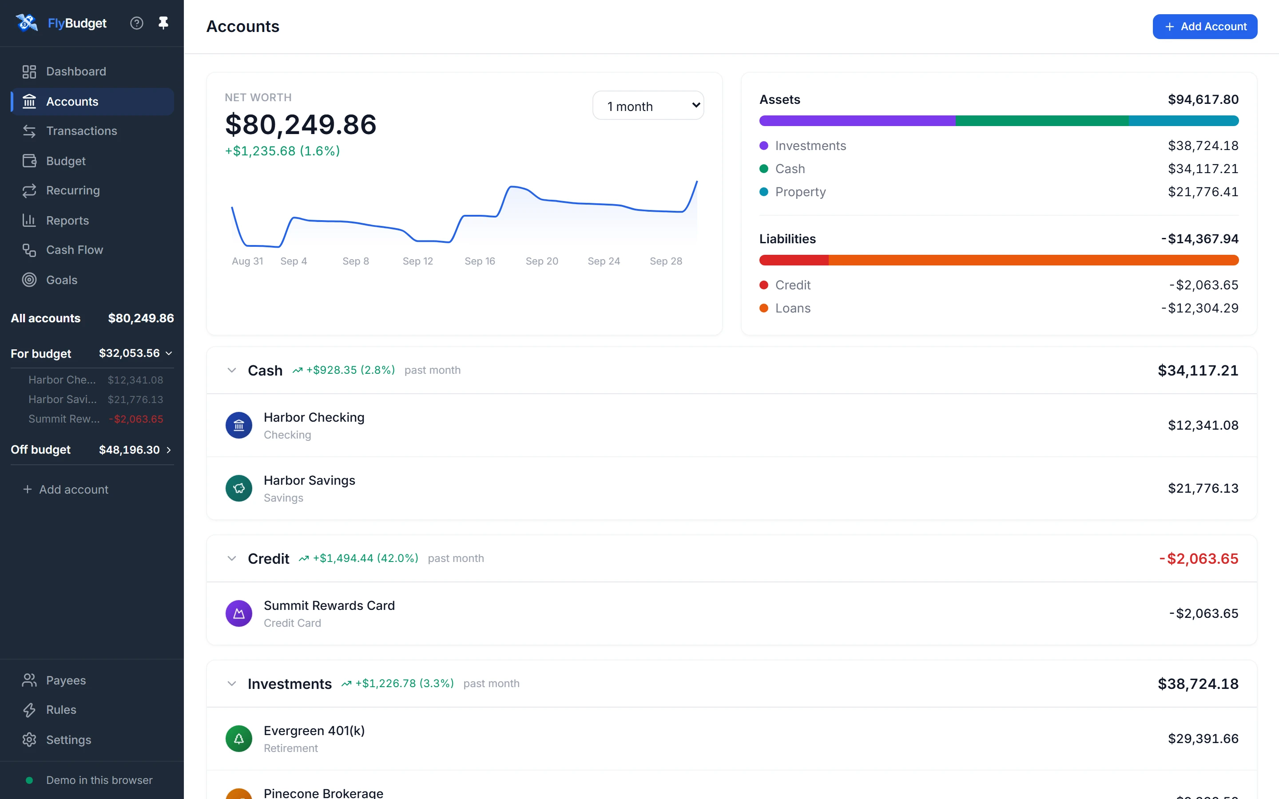
Task: Click Harbor Checking bank icon
Action: point(239,425)
